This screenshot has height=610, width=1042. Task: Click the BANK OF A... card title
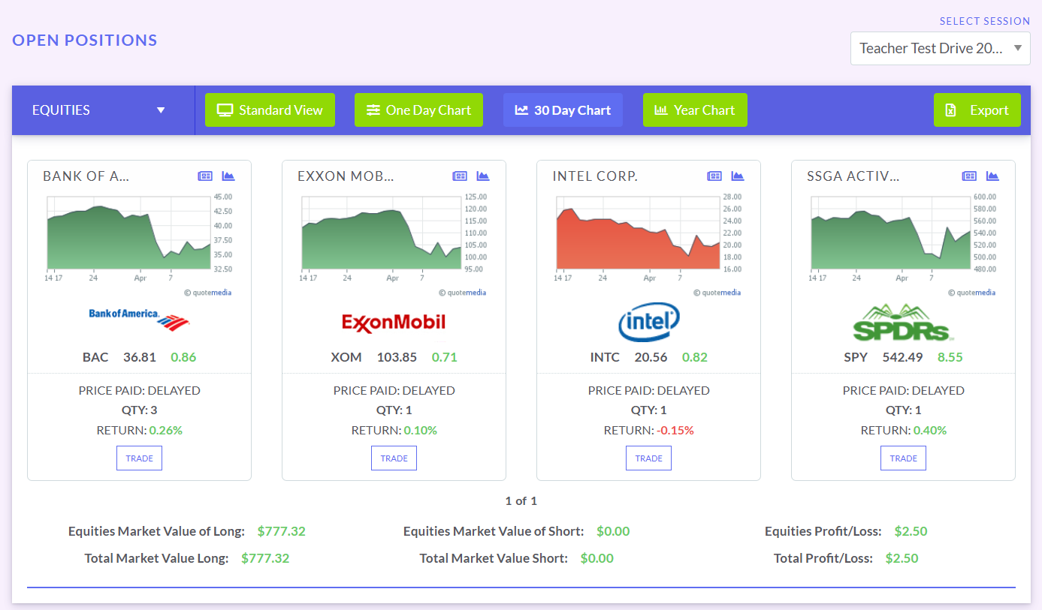(86, 176)
